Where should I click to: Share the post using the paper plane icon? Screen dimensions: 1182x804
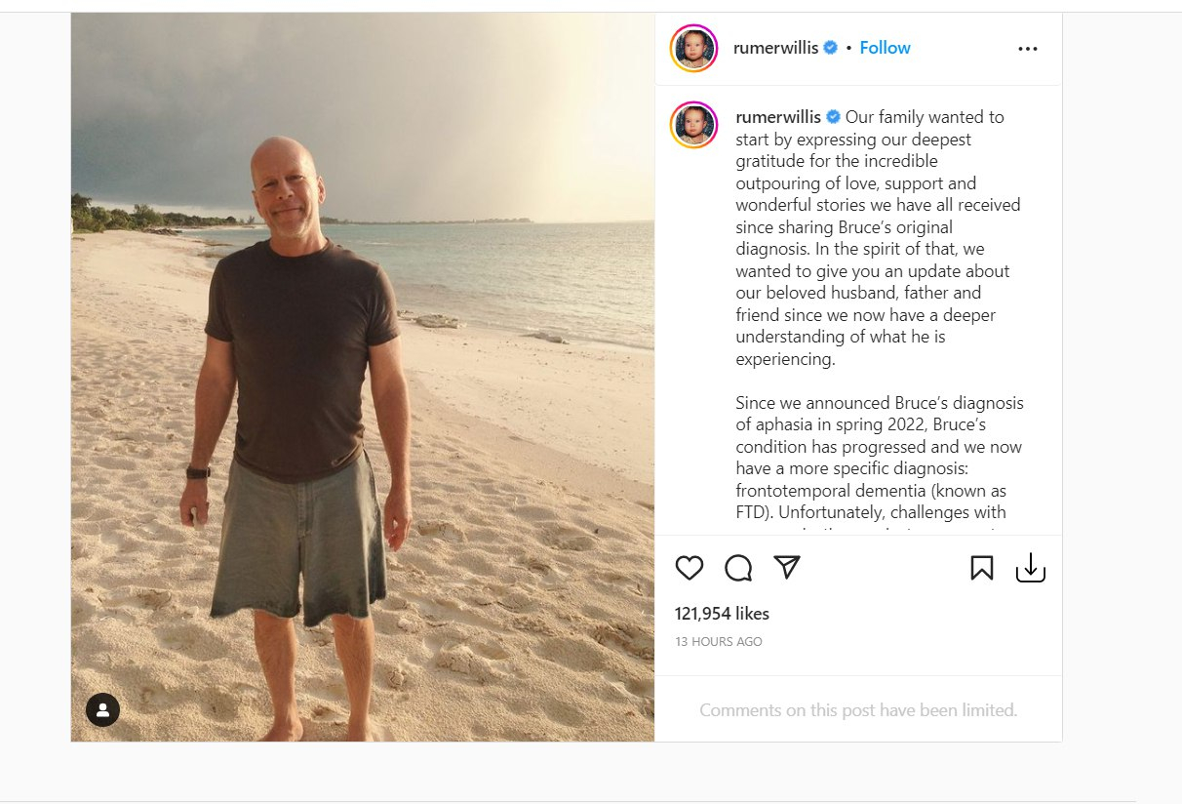pyautogui.click(x=787, y=568)
